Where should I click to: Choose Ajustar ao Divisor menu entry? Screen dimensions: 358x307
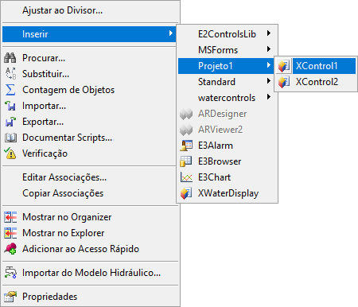[x=90, y=10]
